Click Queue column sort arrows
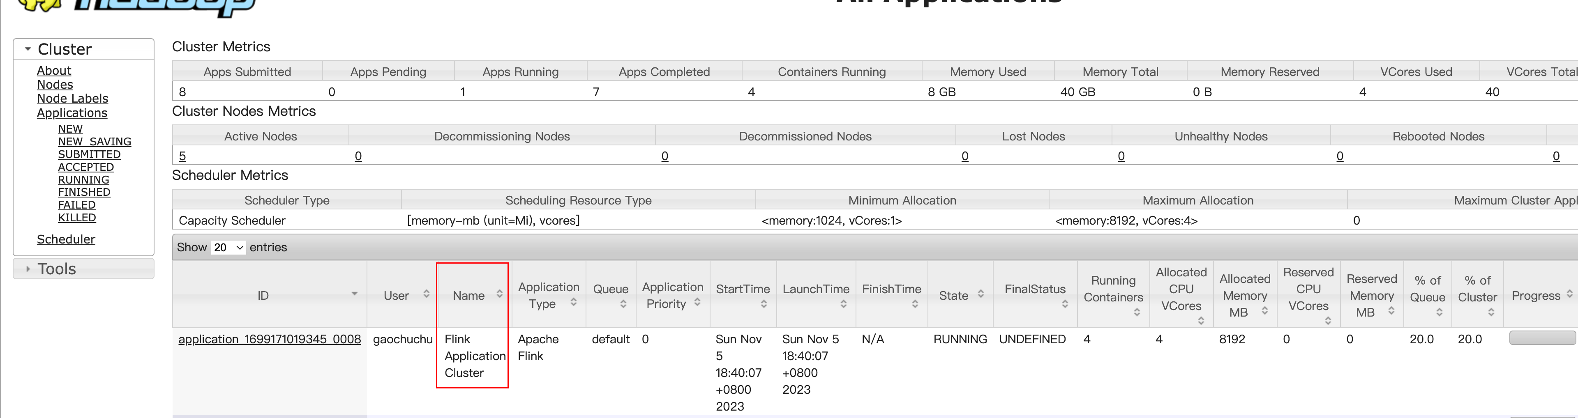This screenshot has height=418, width=1578. click(x=623, y=304)
